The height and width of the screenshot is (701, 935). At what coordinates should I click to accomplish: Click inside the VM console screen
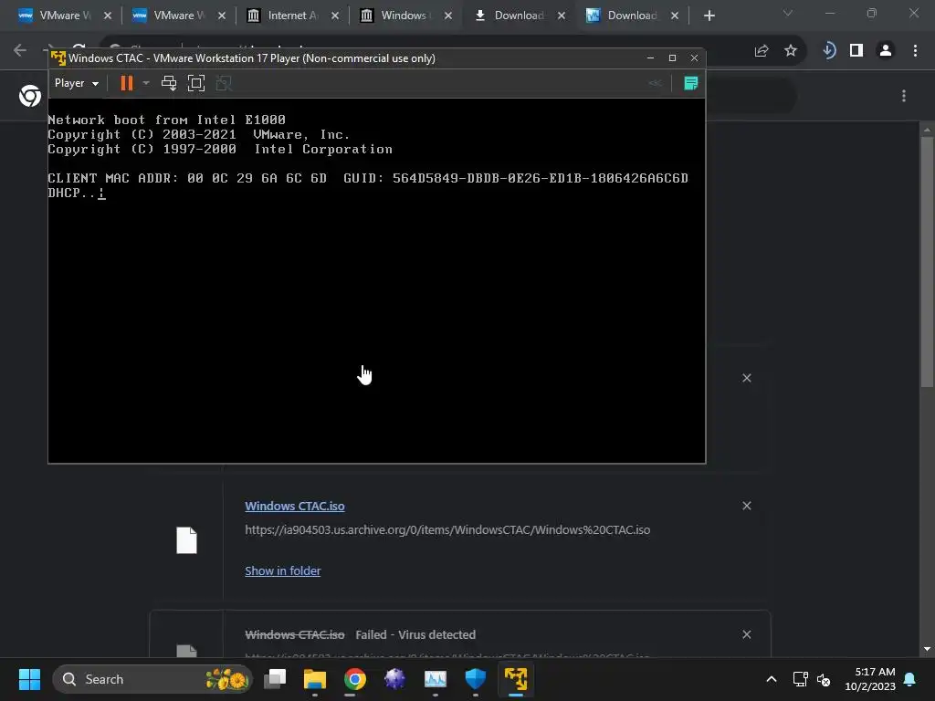tap(376, 280)
